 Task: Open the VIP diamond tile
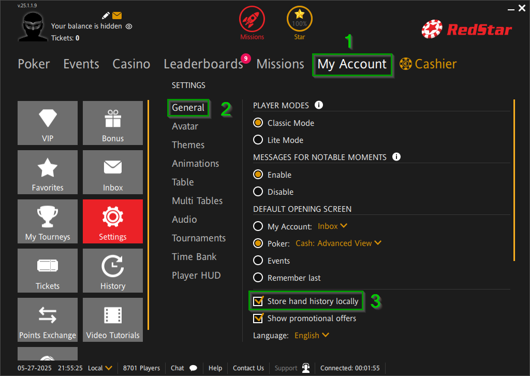[x=48, y=123]
